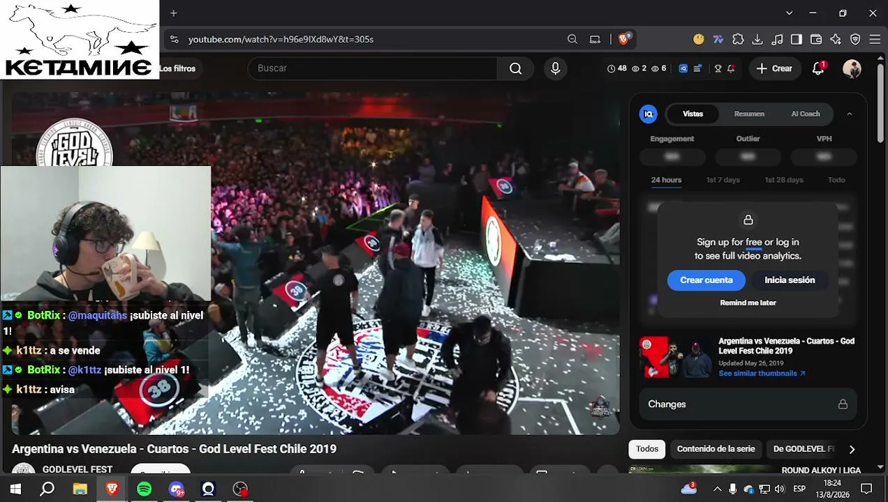Viewport: 888px width, 502px height.
Task: Select the 1st 7 days range tab
Action: (723, 180)
